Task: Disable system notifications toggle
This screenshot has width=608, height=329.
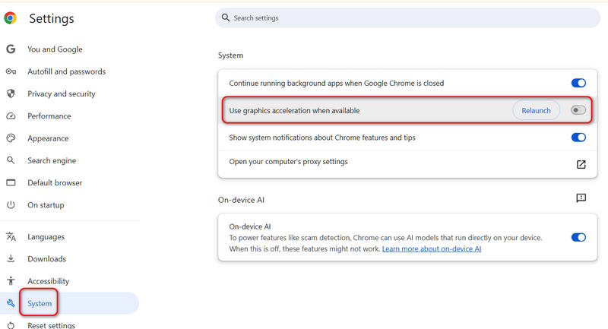Action: point(578,138)
